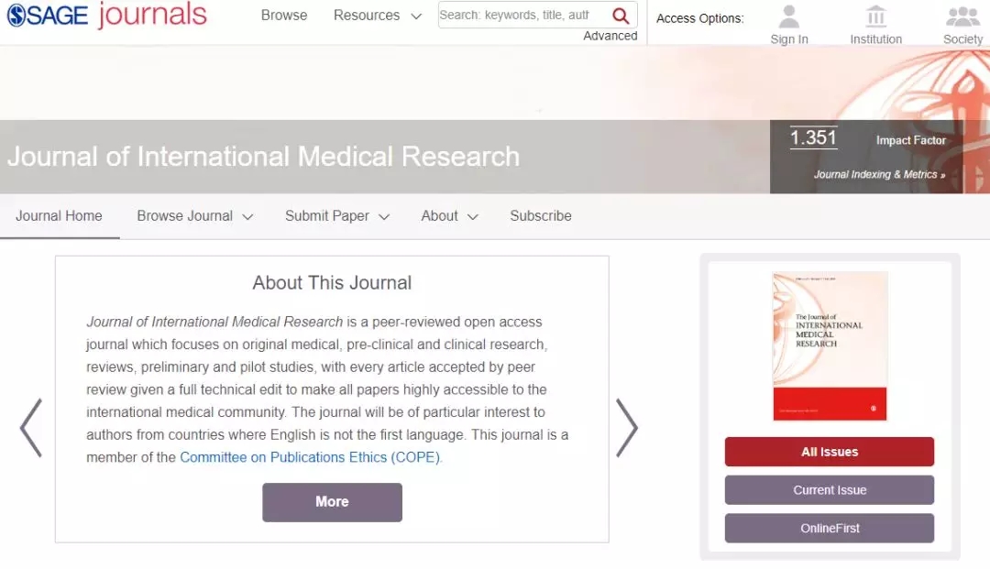Click the All Issues button
990x569 pixels.
pos(829,452)
